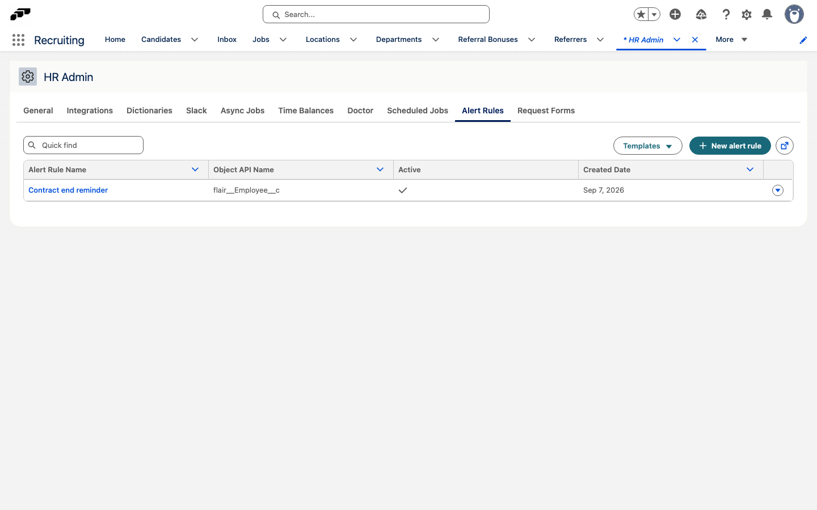The height and width of the screenshot is (510, 817).
Task: Switch to the Scheduled Jobs tab
Action: point(418,110)
